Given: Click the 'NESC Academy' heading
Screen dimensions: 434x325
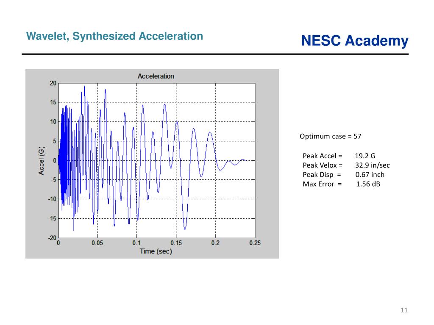Looking at the screenshot, I should 355,41.
